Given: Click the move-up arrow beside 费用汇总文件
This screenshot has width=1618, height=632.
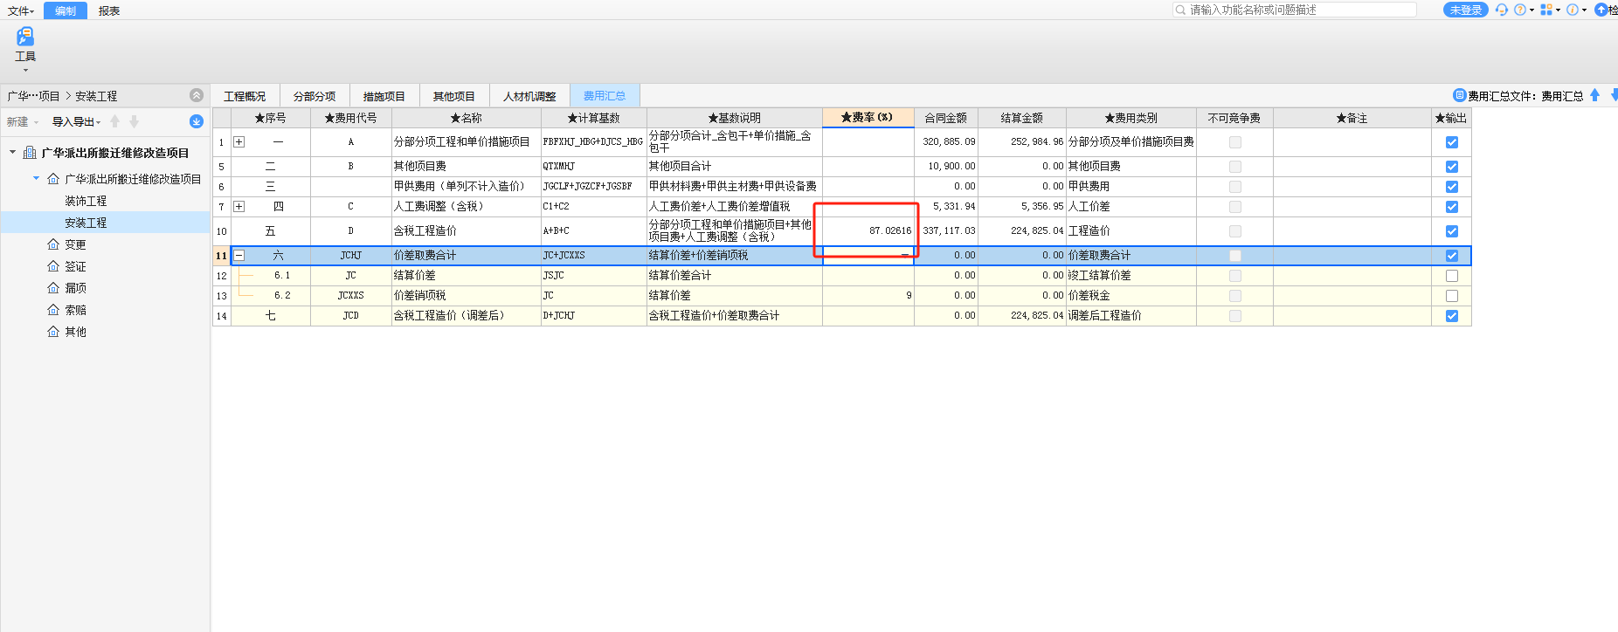Looking at the screenshot, I should 1594,95.
